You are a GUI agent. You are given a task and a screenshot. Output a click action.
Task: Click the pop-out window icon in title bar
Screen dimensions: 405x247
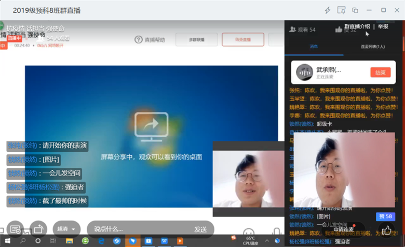point(355,10)
